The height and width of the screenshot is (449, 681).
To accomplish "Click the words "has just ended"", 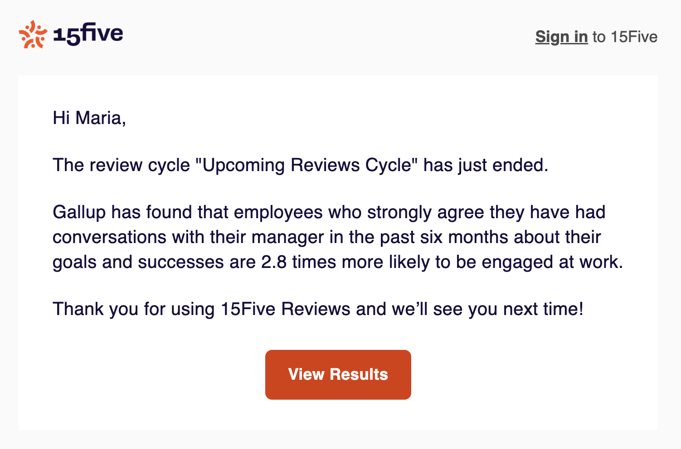I will [485, 165].
